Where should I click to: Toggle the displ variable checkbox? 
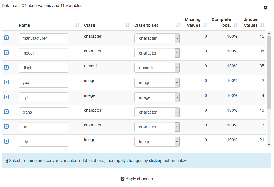[x=6, y=67]
